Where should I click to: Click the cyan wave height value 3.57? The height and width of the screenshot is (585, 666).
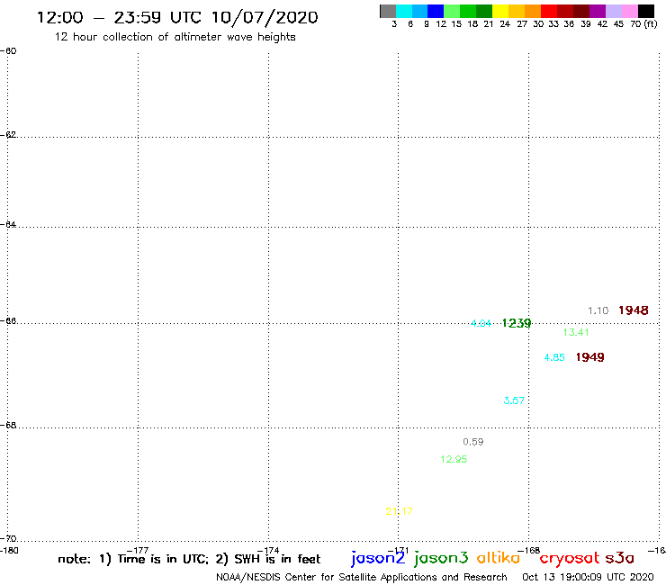tap(514, 400)
